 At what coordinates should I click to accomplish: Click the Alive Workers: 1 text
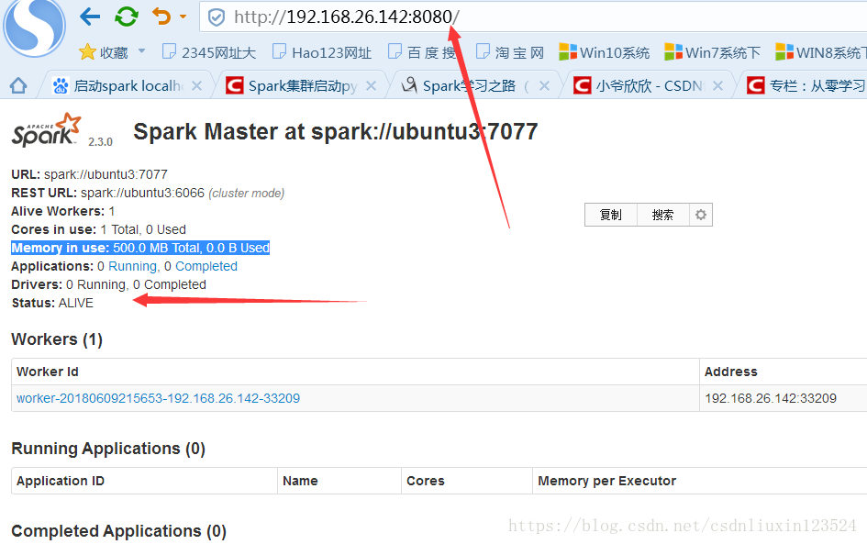click(63, 211)
